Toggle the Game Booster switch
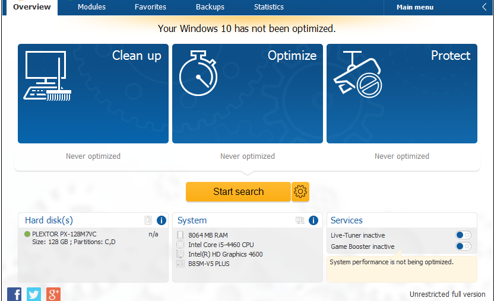This screenshot has height=301, width=494. pos(463,246)
